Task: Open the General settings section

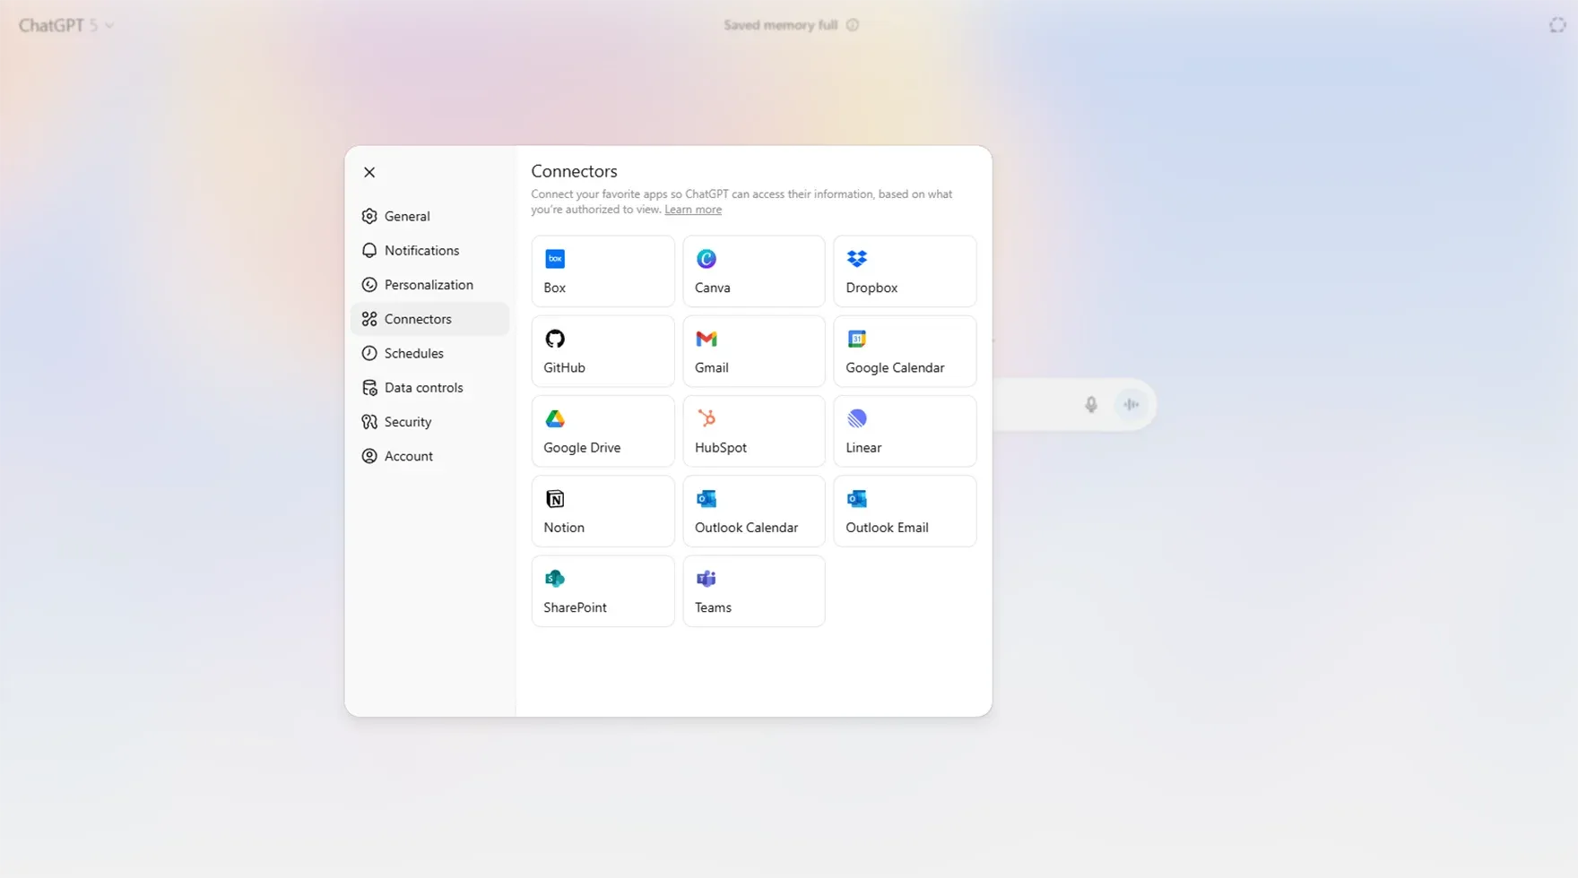Action: 429,216
